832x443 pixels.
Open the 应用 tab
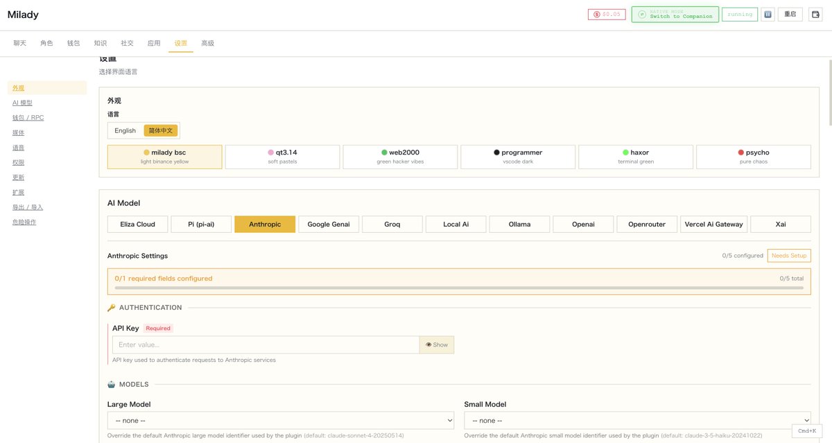[154, 43]
